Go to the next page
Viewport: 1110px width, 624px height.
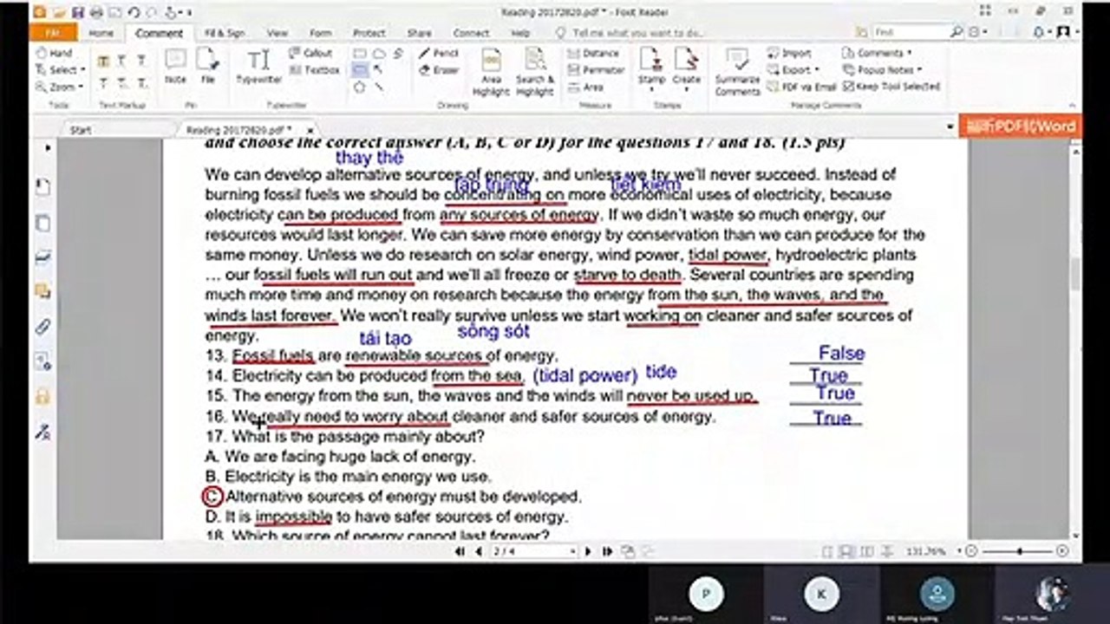click(x=588, y=551)
